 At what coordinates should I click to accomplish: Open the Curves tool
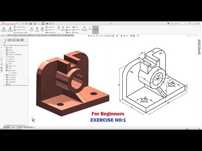90,28
